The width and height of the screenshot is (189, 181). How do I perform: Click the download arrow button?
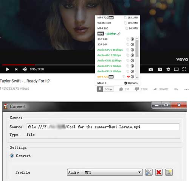pyautogui.click(x=100, y=89)
